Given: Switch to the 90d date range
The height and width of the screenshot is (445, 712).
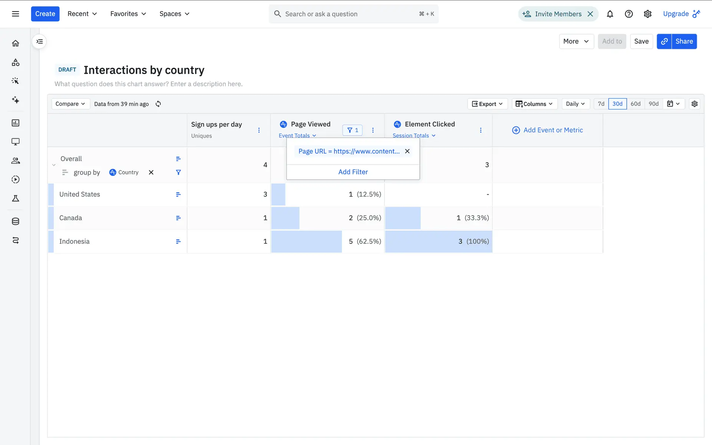Looking at the screenshot, I should (653, 104).
